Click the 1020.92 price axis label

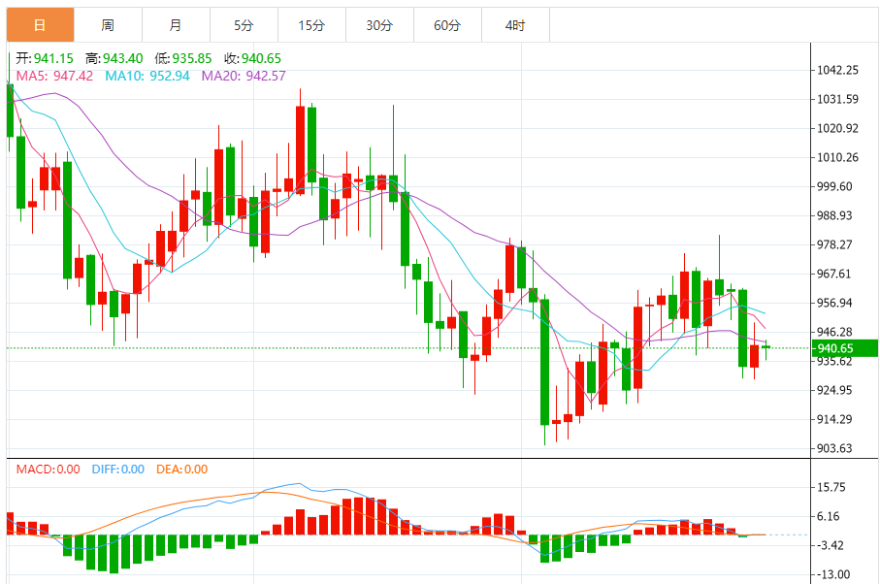(x=837, y=128)
